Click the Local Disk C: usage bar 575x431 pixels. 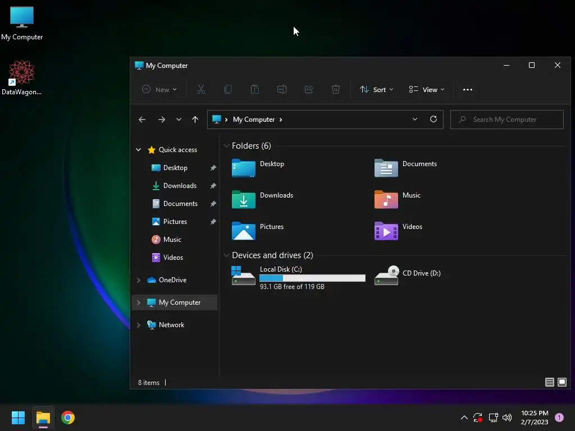312,278
